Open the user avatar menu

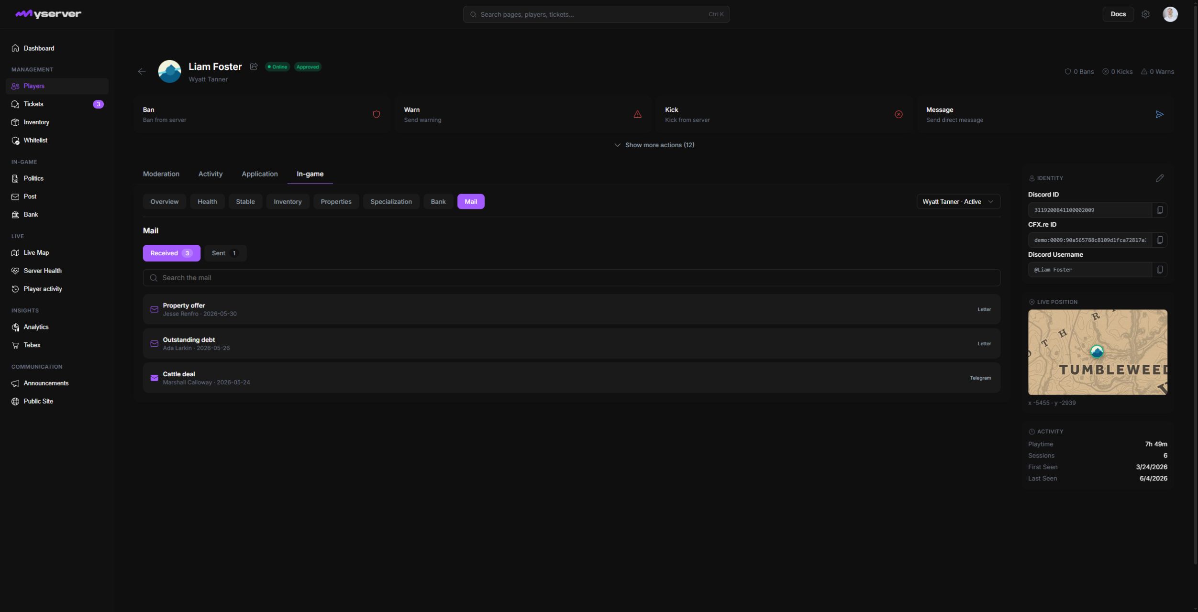1170,14
